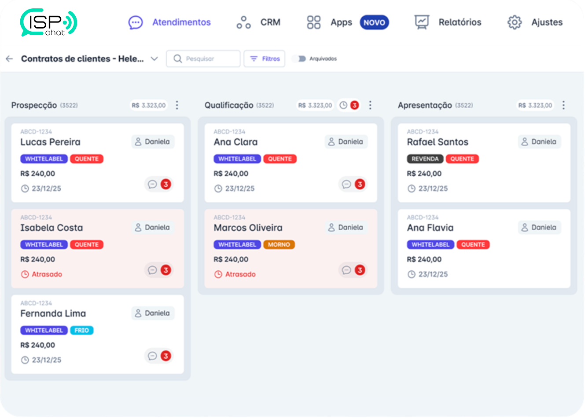This screenshot has height=418, width=585.
Task: Open the CRM tab
Action: coord(258,22)
